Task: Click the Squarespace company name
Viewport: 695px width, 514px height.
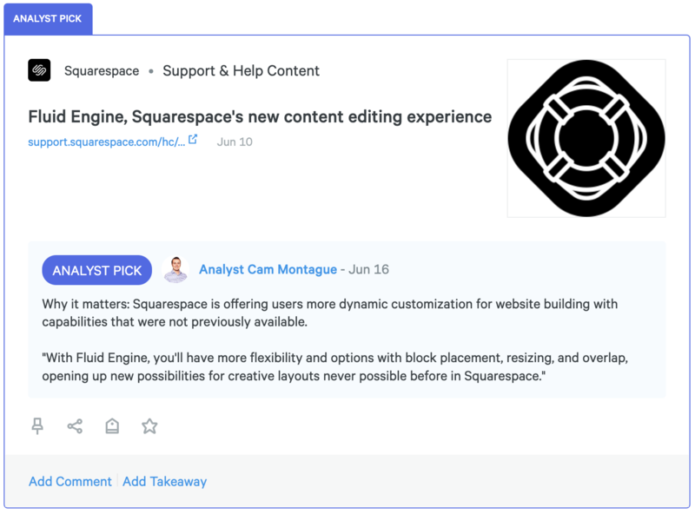Action: click(x=102, y=71)
